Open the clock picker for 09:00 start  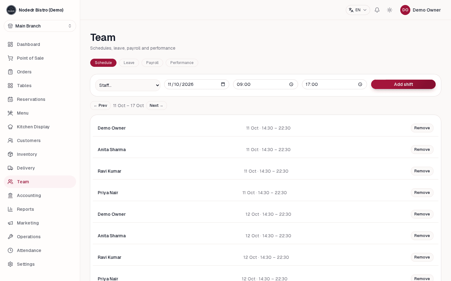[291, 84]
